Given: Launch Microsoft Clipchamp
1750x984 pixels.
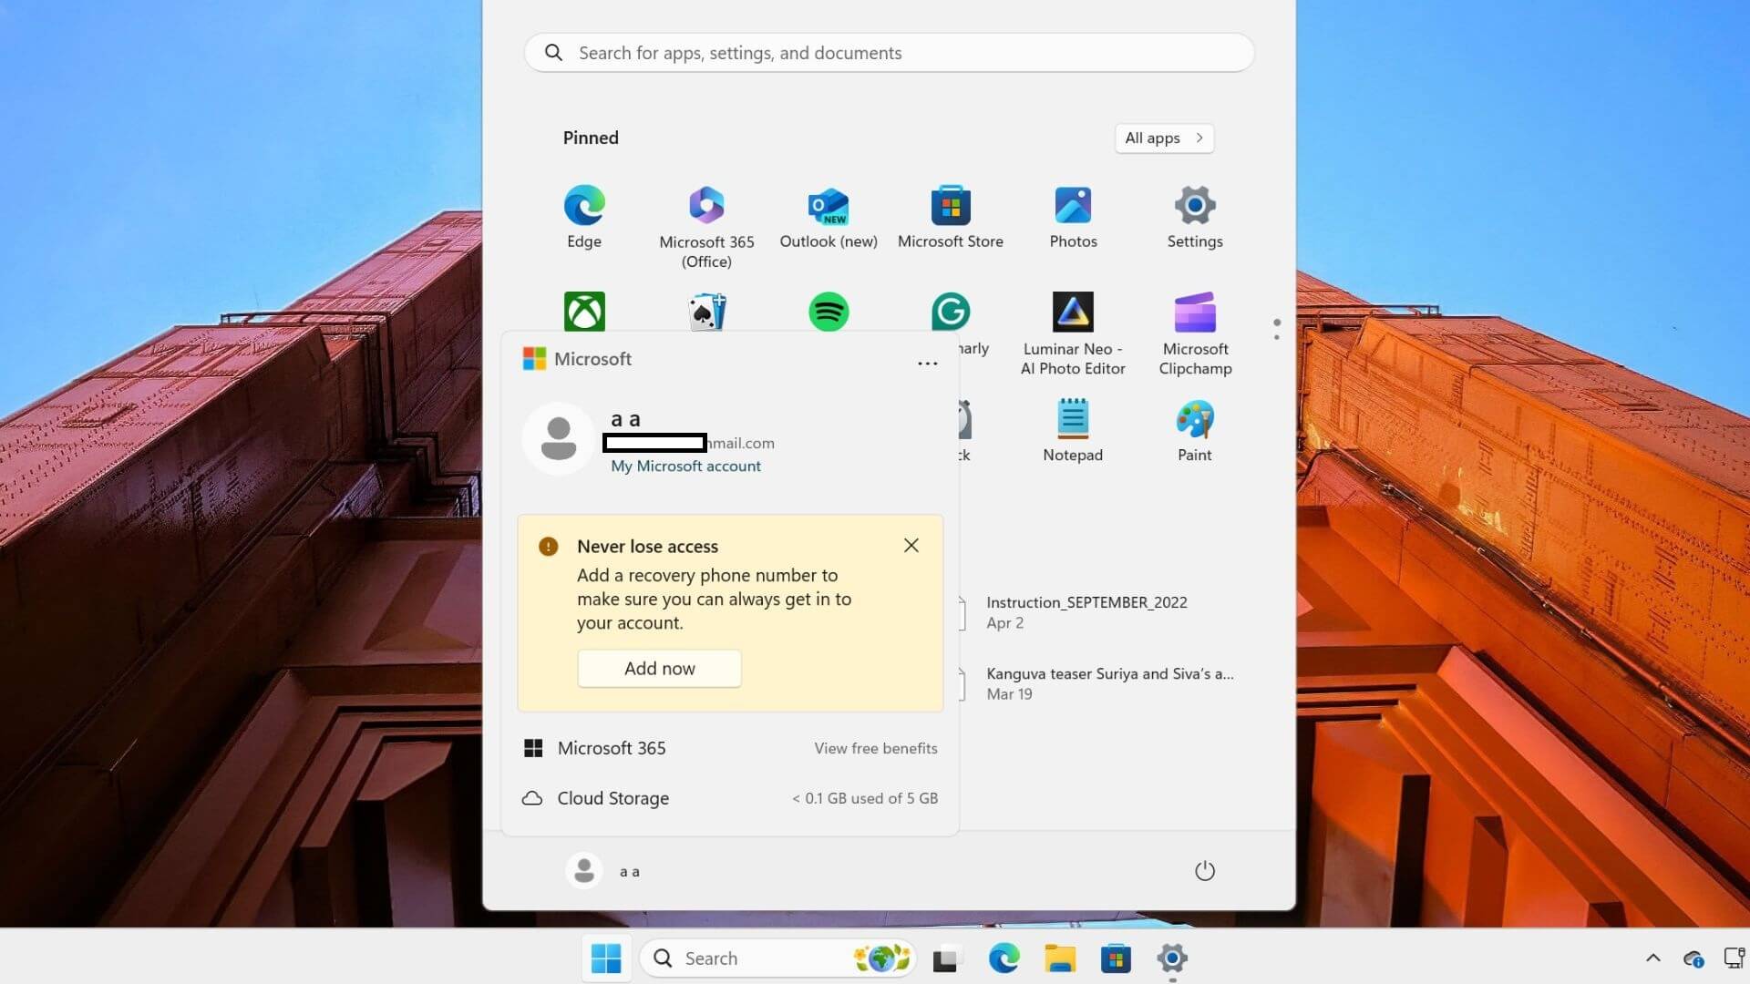Looking at the screenshot, I should tap(1195, 312).
